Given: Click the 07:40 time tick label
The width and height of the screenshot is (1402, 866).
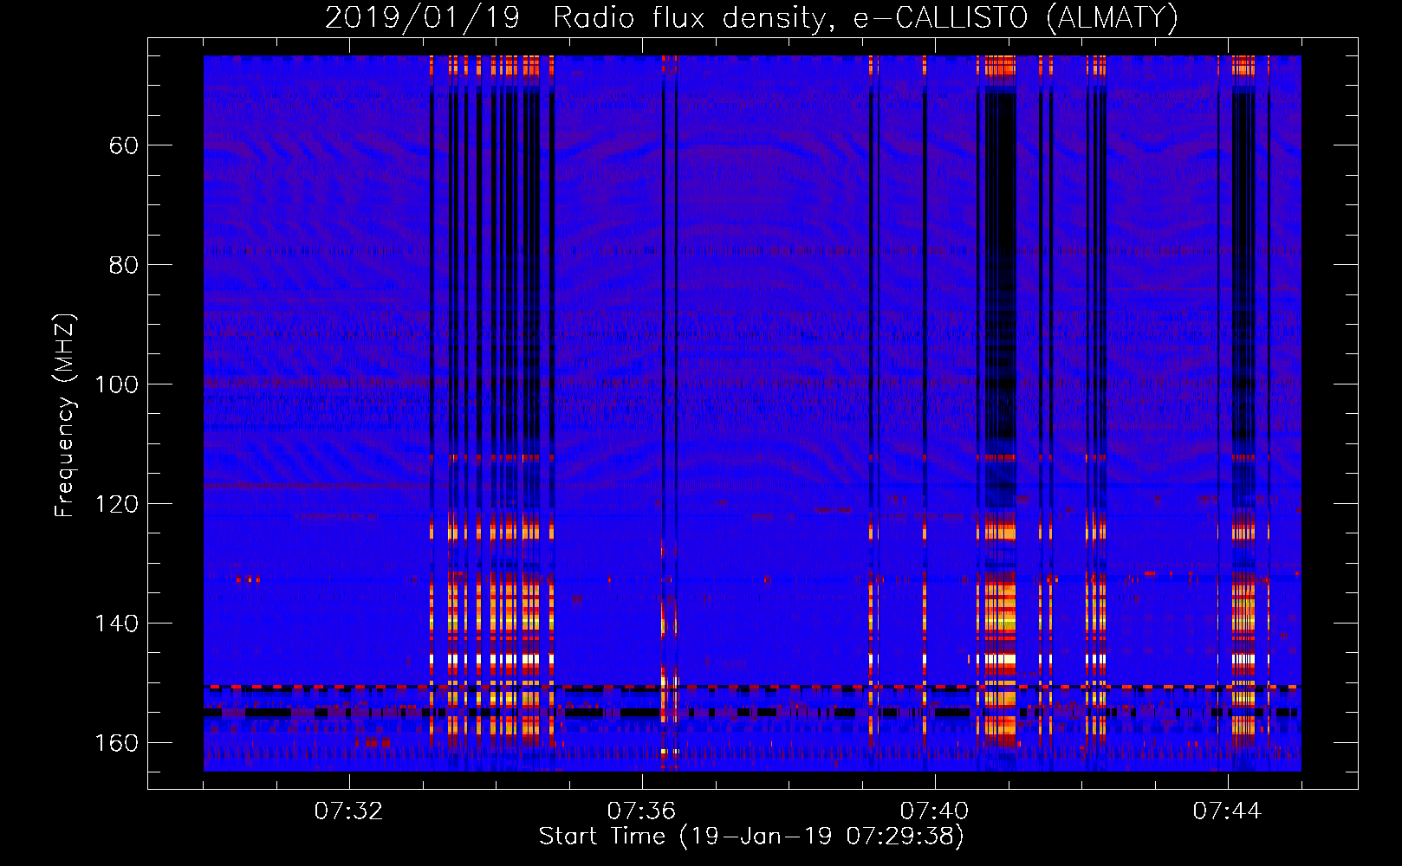Looking at the screenshot, I should tap(934, 811).
